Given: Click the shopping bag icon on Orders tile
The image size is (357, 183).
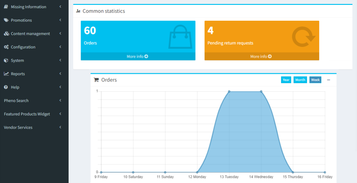Looking at the screenshot, I should (180, 37).
